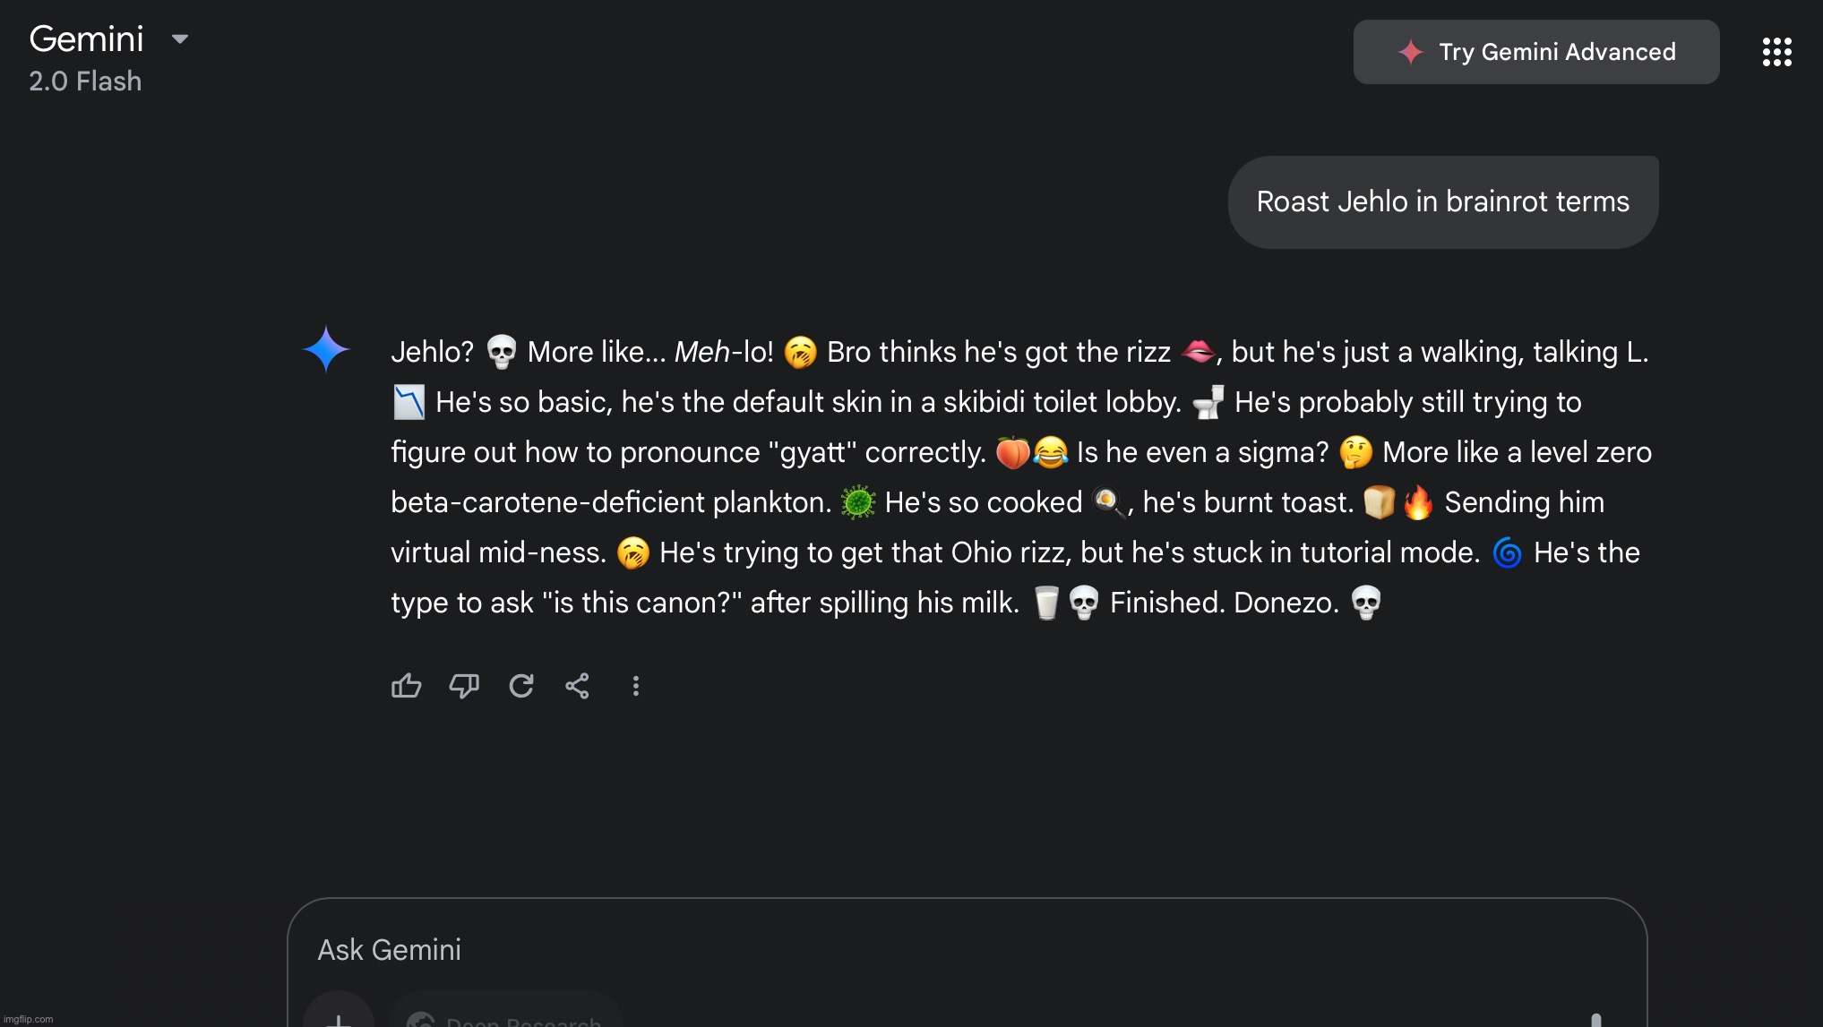Open model picker via 2.0 Flash label
This screenshot has height=1027, width=1823.
pos(85,81)
